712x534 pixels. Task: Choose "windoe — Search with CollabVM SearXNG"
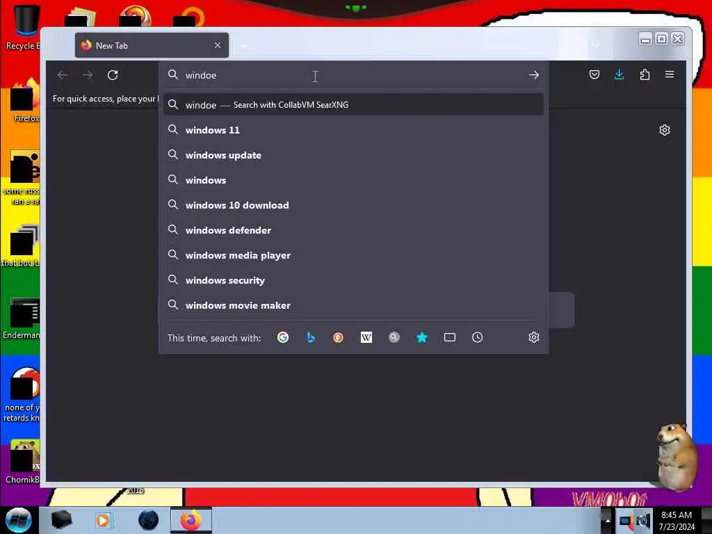point(353,105)
